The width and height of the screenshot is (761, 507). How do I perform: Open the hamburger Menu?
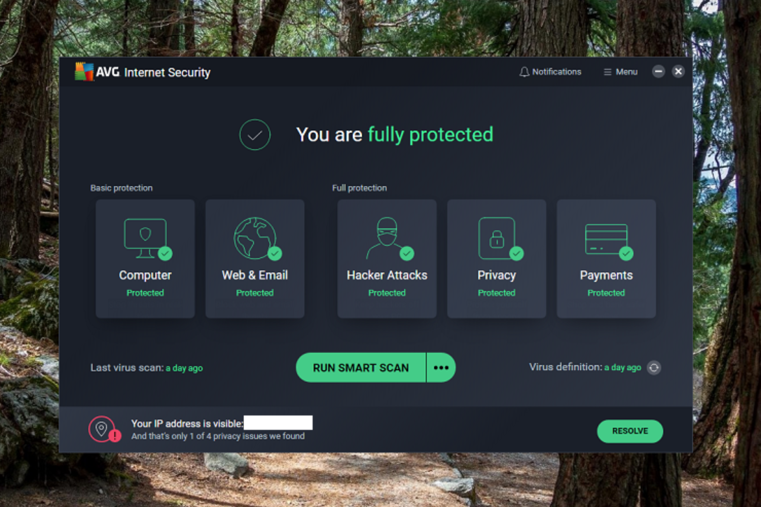[x=621, y=72]
